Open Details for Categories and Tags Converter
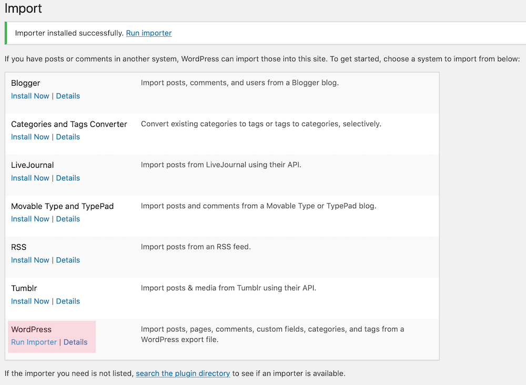The width and height of the screenshot is (526, 385). 68,137
